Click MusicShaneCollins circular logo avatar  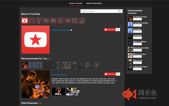pyautogui.click(x=130, y=49)
